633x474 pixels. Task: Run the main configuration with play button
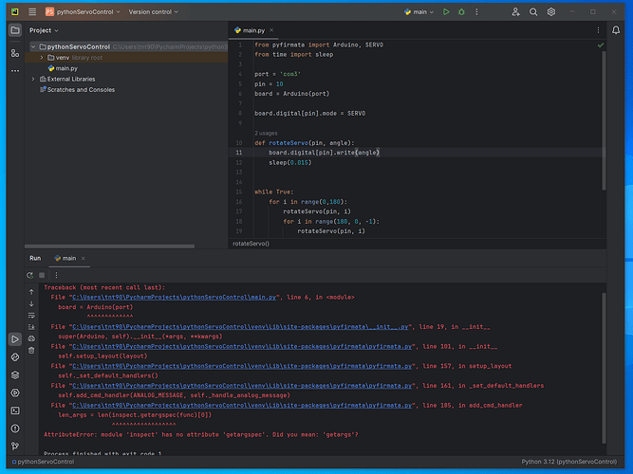pyautogui.click(x=446, y=12)
